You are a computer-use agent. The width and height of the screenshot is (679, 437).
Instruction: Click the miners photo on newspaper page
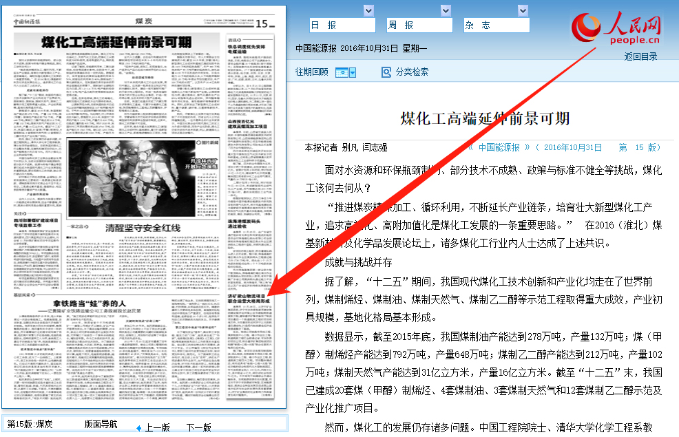pyautogui.click(x=132, y=178)
